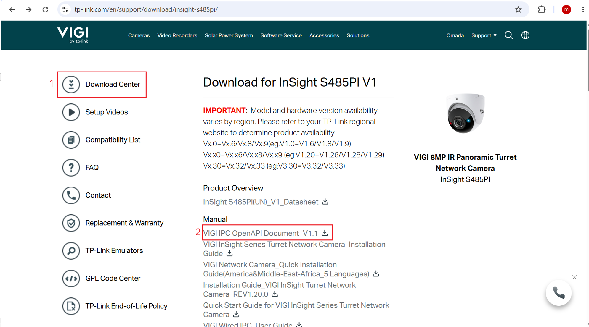Download icon next to S485PI Datasheet
Viewport: 589px width, 327px height.
point(325,202)
